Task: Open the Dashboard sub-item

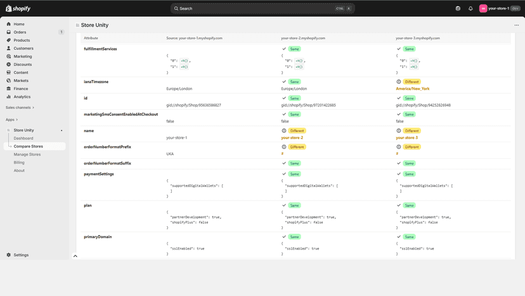Action: 23,138
